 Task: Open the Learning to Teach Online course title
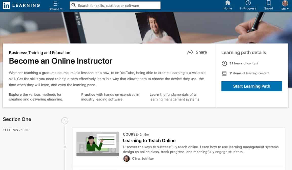coord(149,141)
